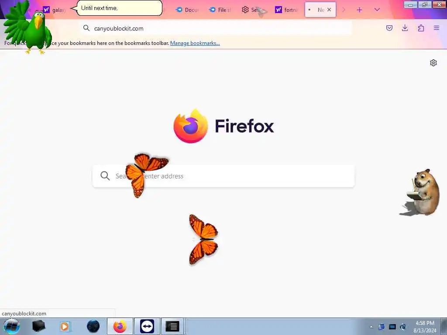The height and width of the screenshot is (335, 447).
Task: Click the network monitor tray icon
Action: (392, 327)
